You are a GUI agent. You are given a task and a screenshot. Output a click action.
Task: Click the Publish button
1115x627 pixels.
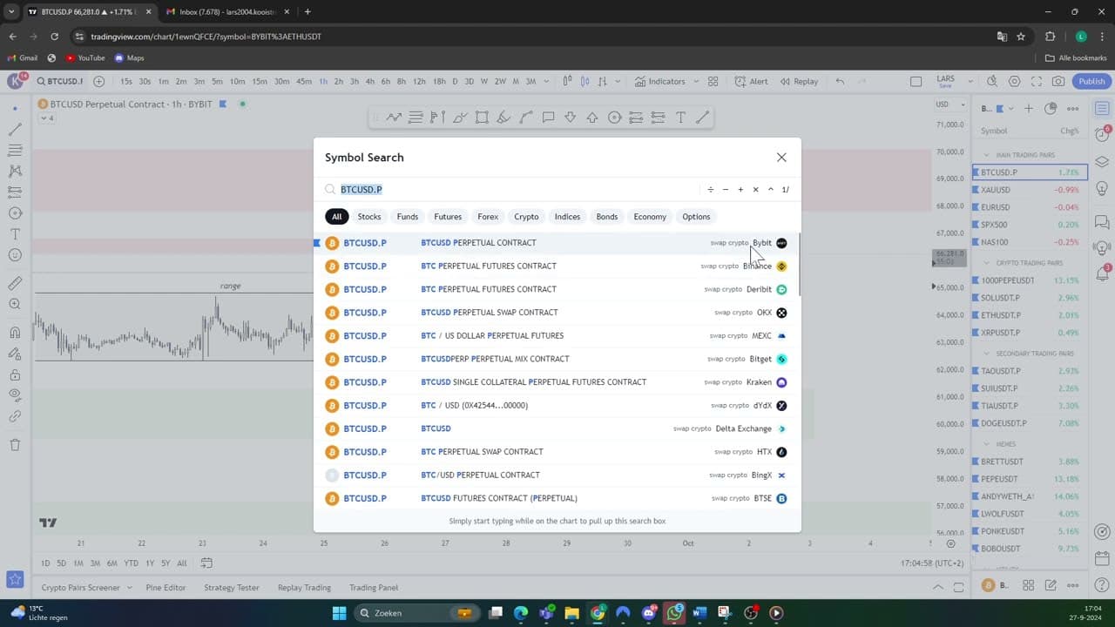click(1091, 81)
